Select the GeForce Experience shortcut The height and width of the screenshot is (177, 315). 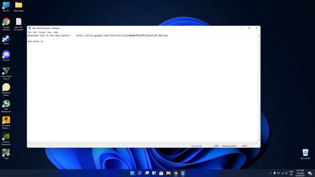[x=6, y=139]
